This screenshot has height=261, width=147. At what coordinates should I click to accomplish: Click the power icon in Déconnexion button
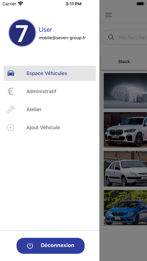point(30,246)
